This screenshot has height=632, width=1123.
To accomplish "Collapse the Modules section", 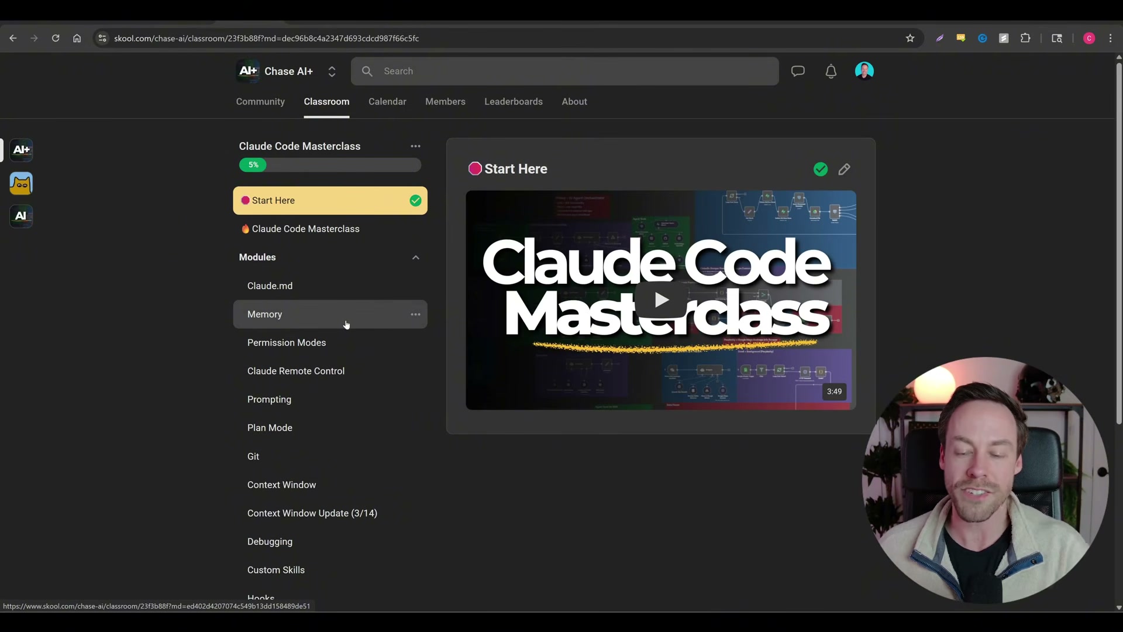I will (x=416, y=257).
